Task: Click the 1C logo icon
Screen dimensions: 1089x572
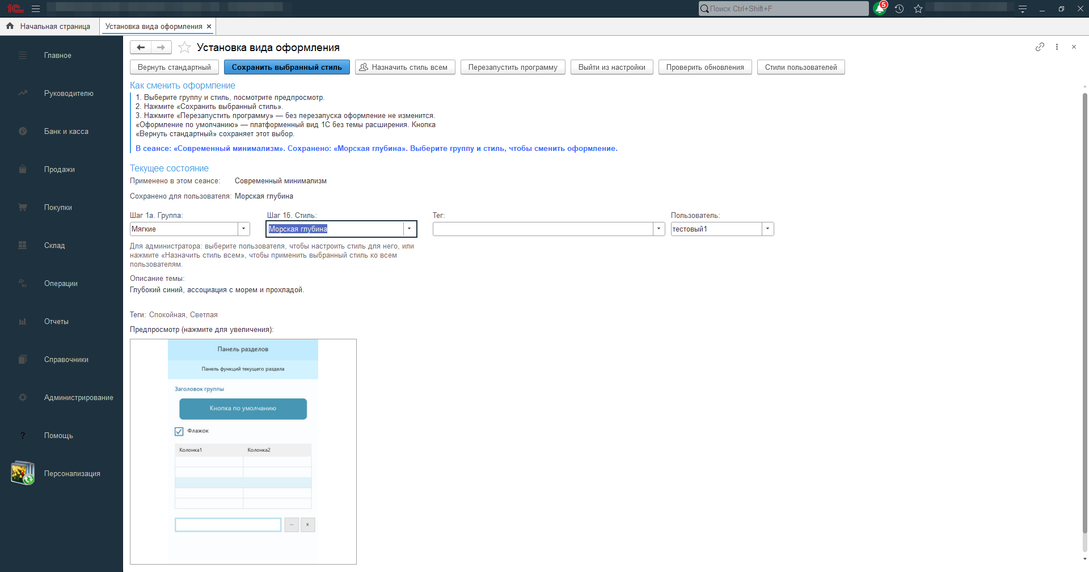Action: point(15,9)
